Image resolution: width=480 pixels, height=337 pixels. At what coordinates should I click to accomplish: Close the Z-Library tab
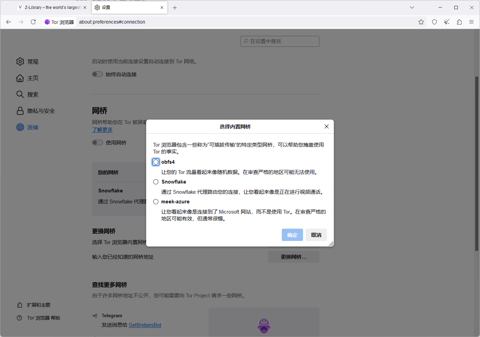click(x=85, y=8)
